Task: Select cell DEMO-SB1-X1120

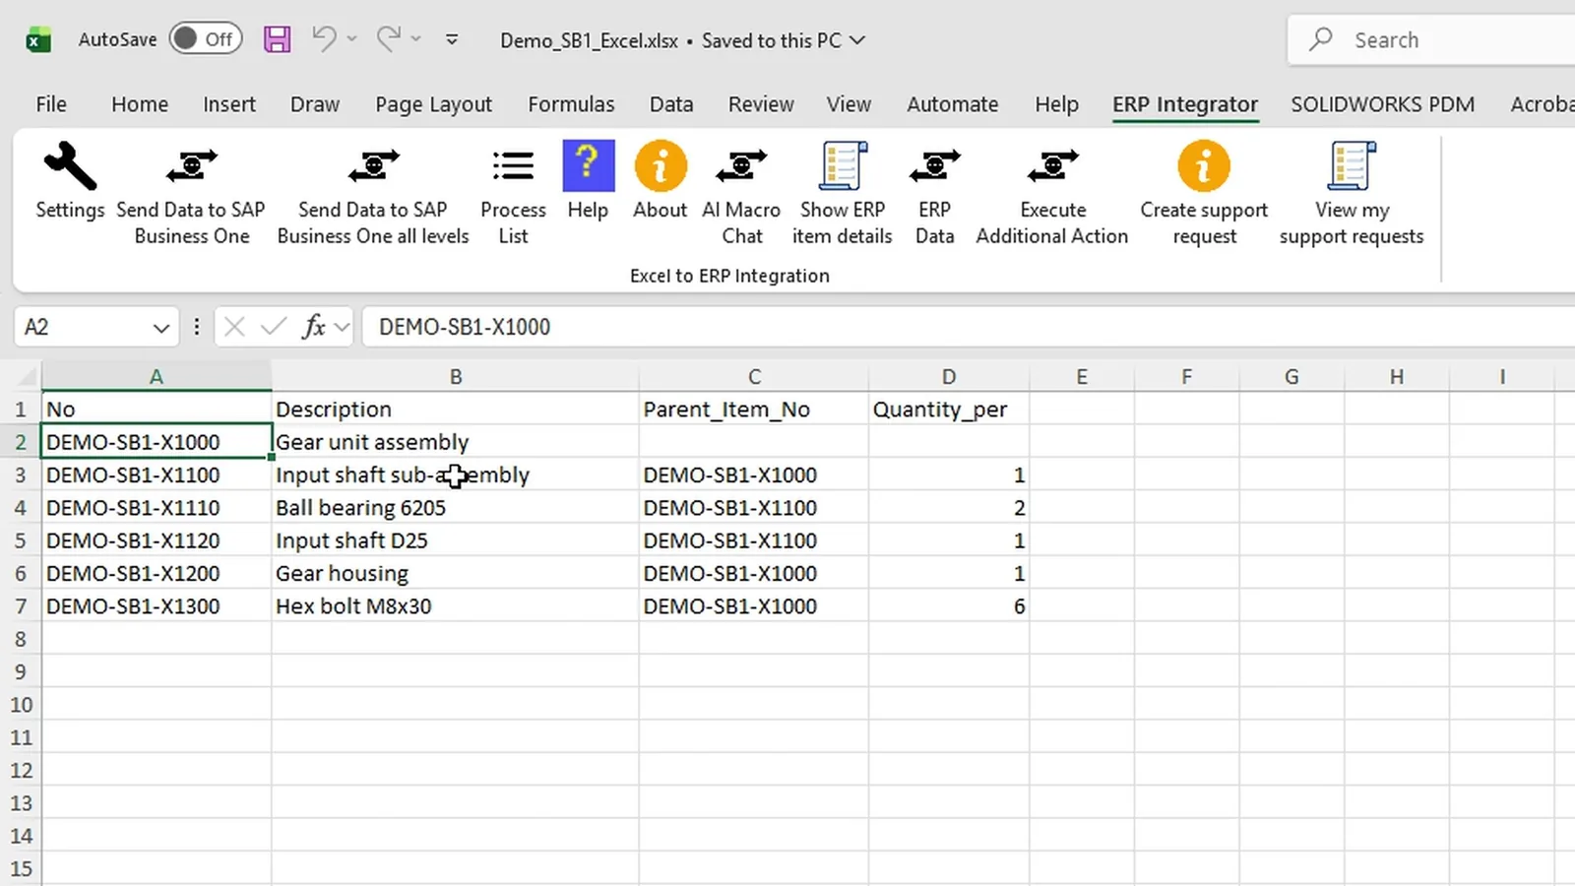Action: pyautogui.click(x=157, y=540)
